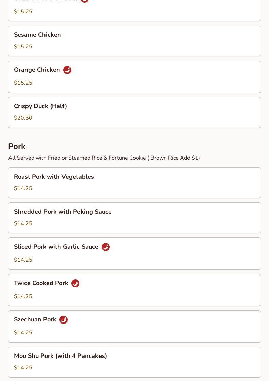This screenshot has height=381, width=269.
Task: Click the $14.25 price under Moo Shu Pork
Action: click(x=23, y=368)
